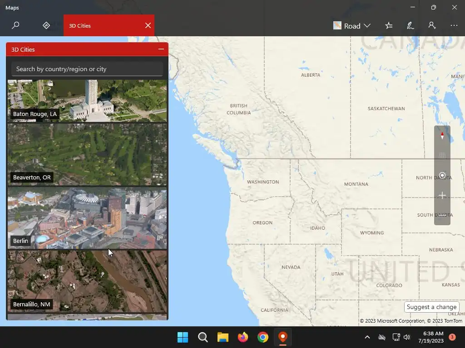Open the Baton Rouge, LA 3D city

[87, 101]
